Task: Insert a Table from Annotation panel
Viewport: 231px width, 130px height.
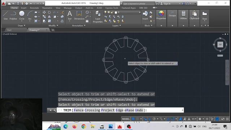Action: click(x=87, y=21)
